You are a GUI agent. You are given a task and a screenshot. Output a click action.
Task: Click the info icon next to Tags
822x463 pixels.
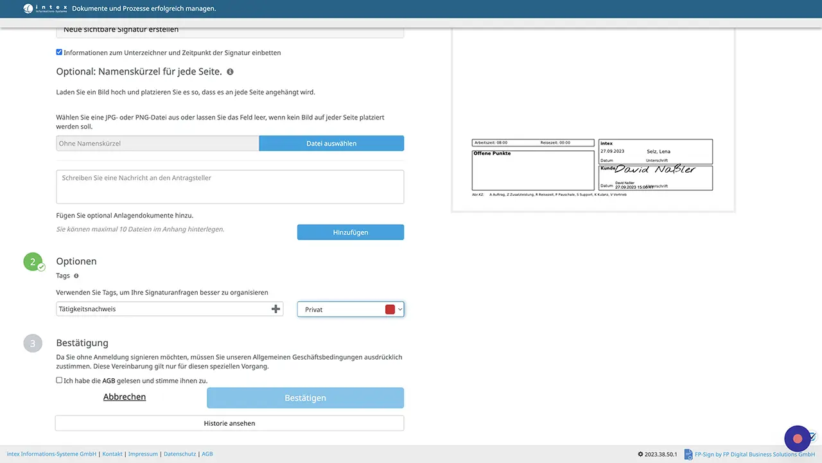pyautogui.click(x=76, y=276)
